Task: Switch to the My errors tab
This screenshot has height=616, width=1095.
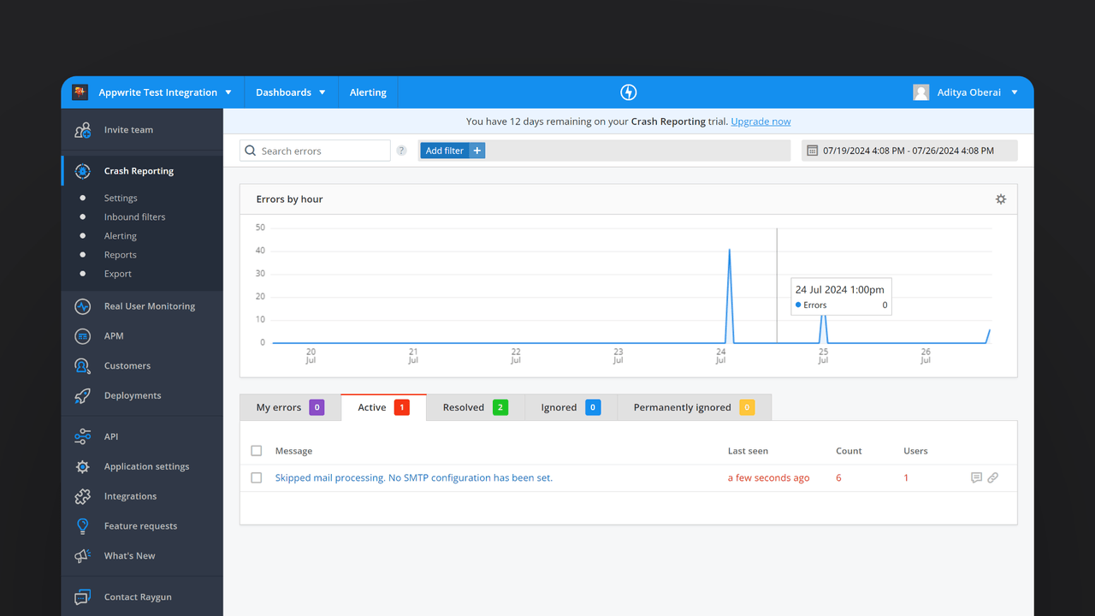Action: pyautogui.click(x=290, y=407)
